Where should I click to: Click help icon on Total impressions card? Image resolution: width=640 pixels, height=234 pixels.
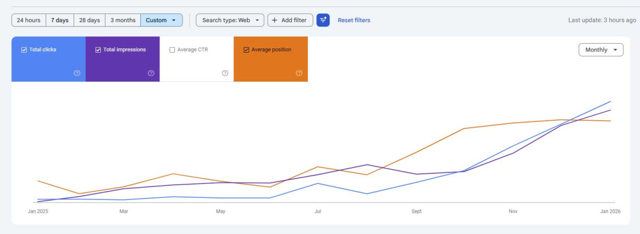tap(151, 73)
